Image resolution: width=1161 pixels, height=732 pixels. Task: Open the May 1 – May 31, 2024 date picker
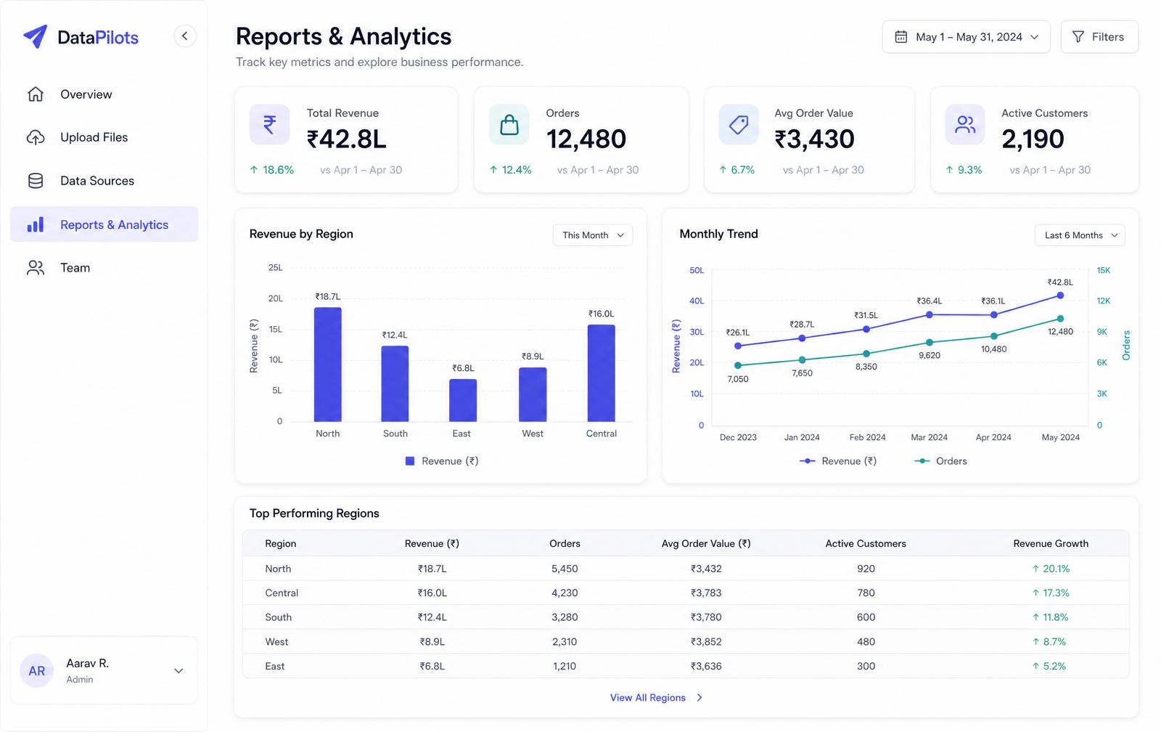pyautogui.click(x=966, y=37)
